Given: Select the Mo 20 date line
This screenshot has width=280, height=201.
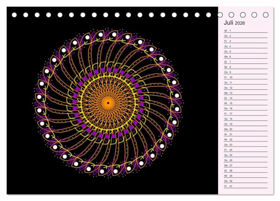Looking at the screenshot, I should [246, 129].
